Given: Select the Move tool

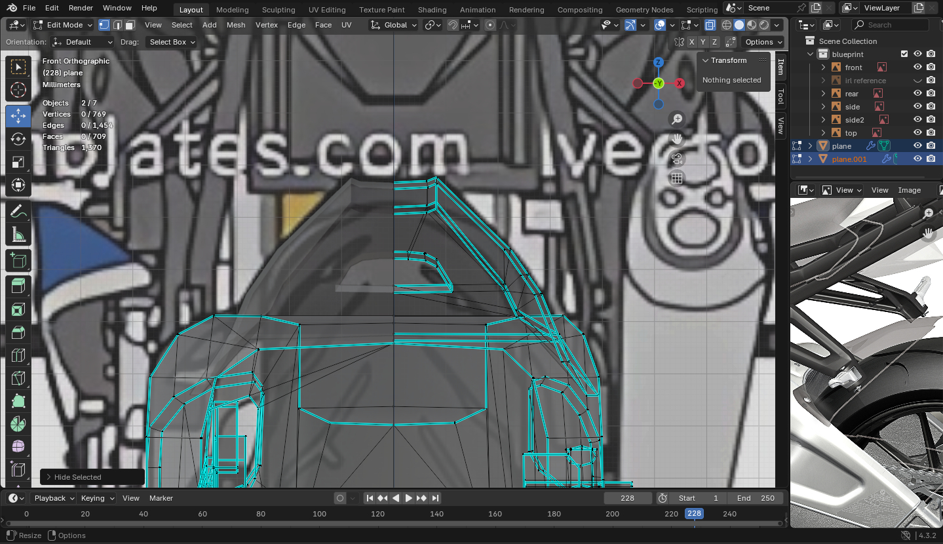Looking at the screenshot, I should [18, 116].
